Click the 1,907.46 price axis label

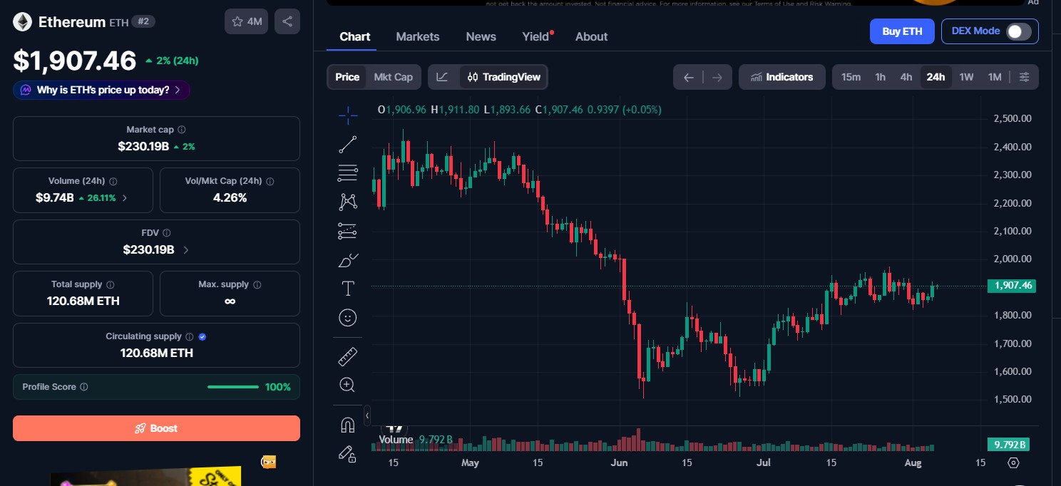click(x=1011, y=286)
